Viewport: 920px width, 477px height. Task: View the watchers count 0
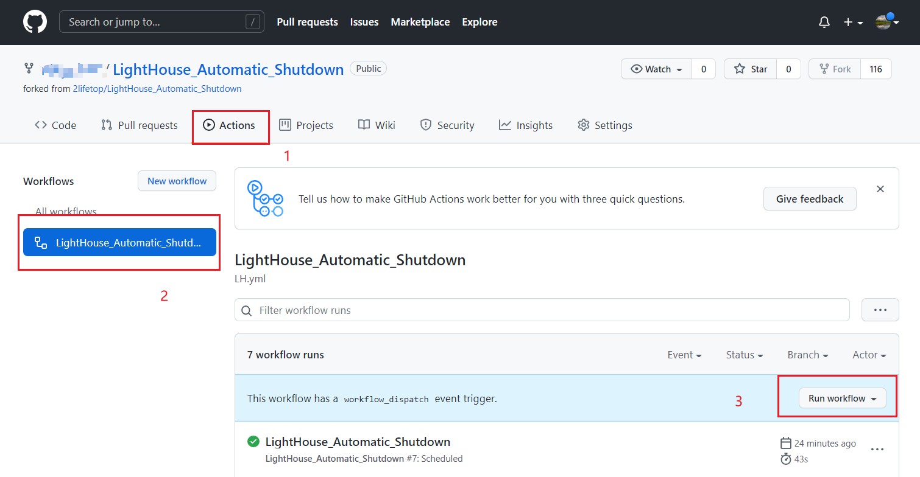tap(704, 69)
